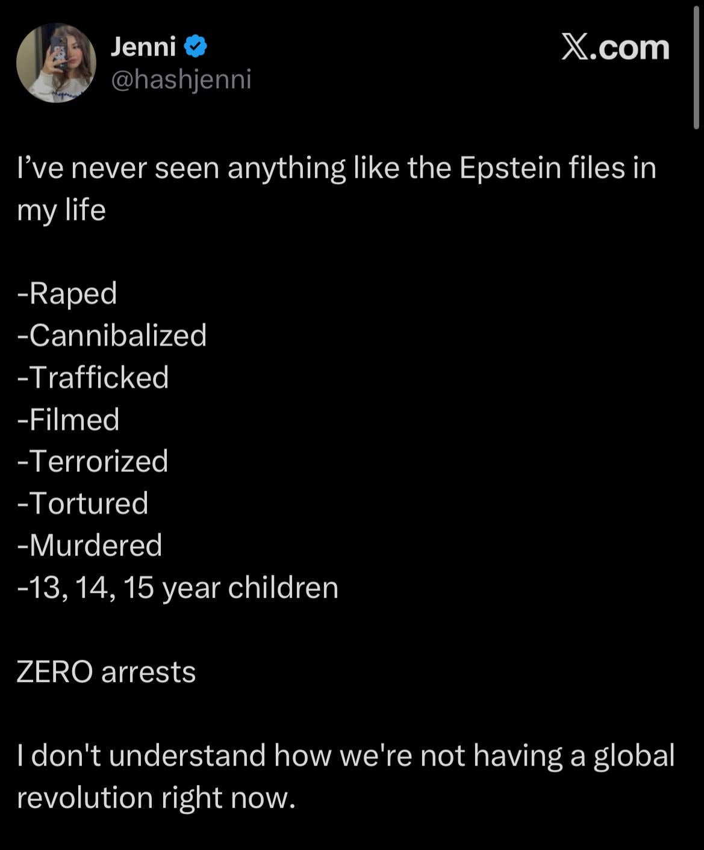Click the X.com watermark logo

point(615,48)
